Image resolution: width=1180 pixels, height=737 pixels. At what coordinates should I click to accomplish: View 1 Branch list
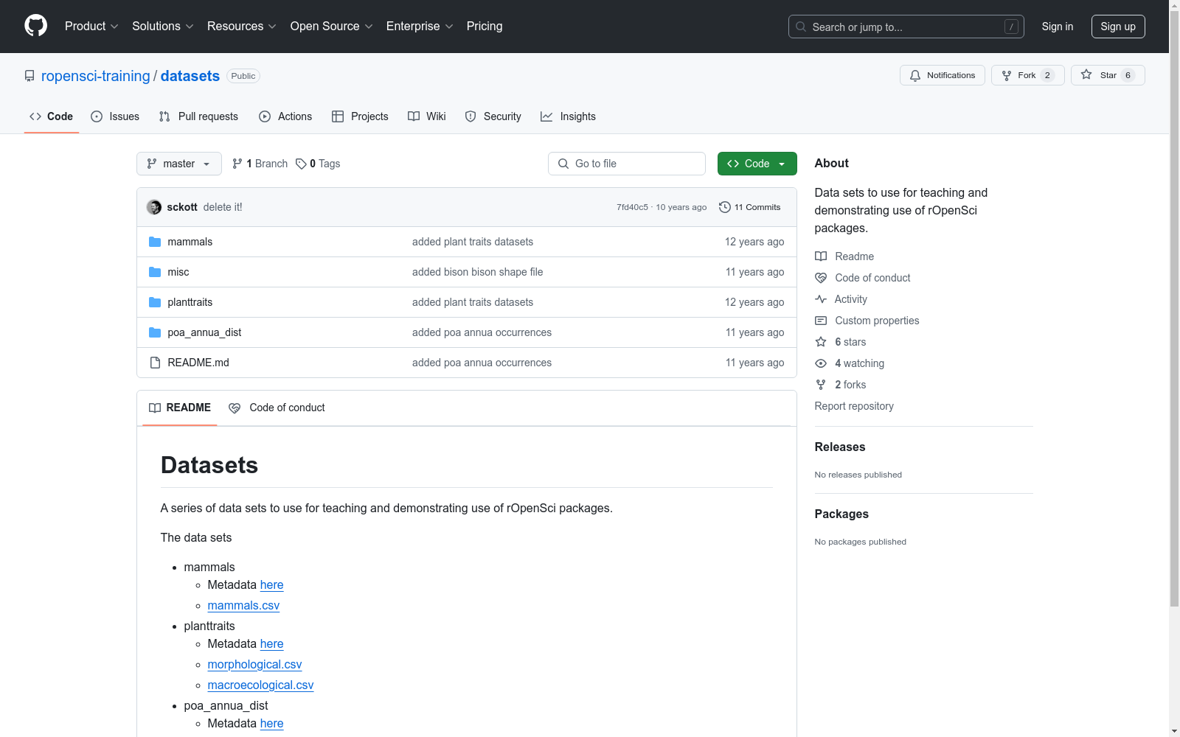260,164
